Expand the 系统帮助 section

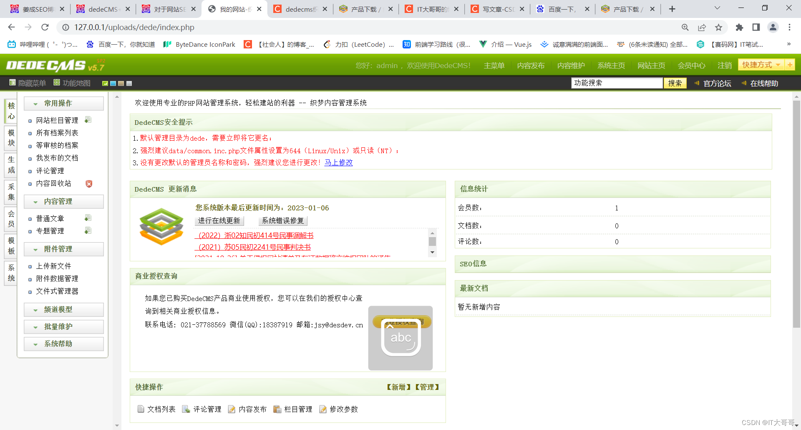pos(64,344)
